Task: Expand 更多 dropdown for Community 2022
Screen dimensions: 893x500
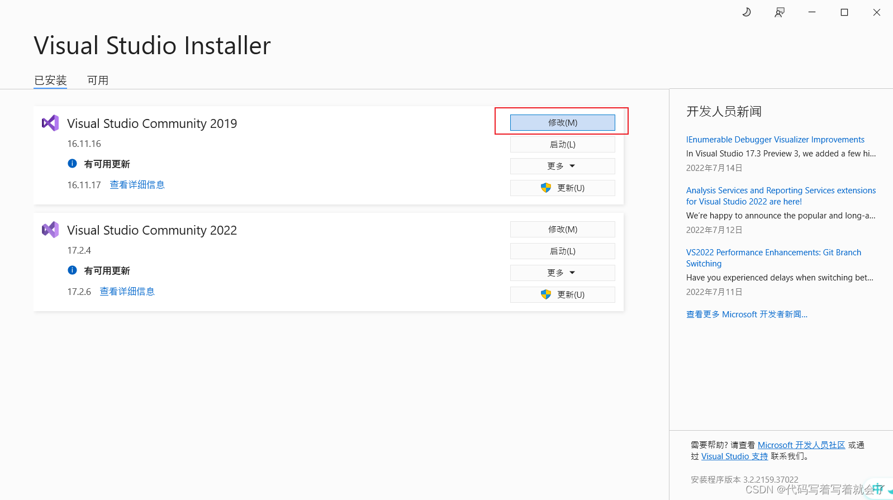Action: tap(563, 273)
